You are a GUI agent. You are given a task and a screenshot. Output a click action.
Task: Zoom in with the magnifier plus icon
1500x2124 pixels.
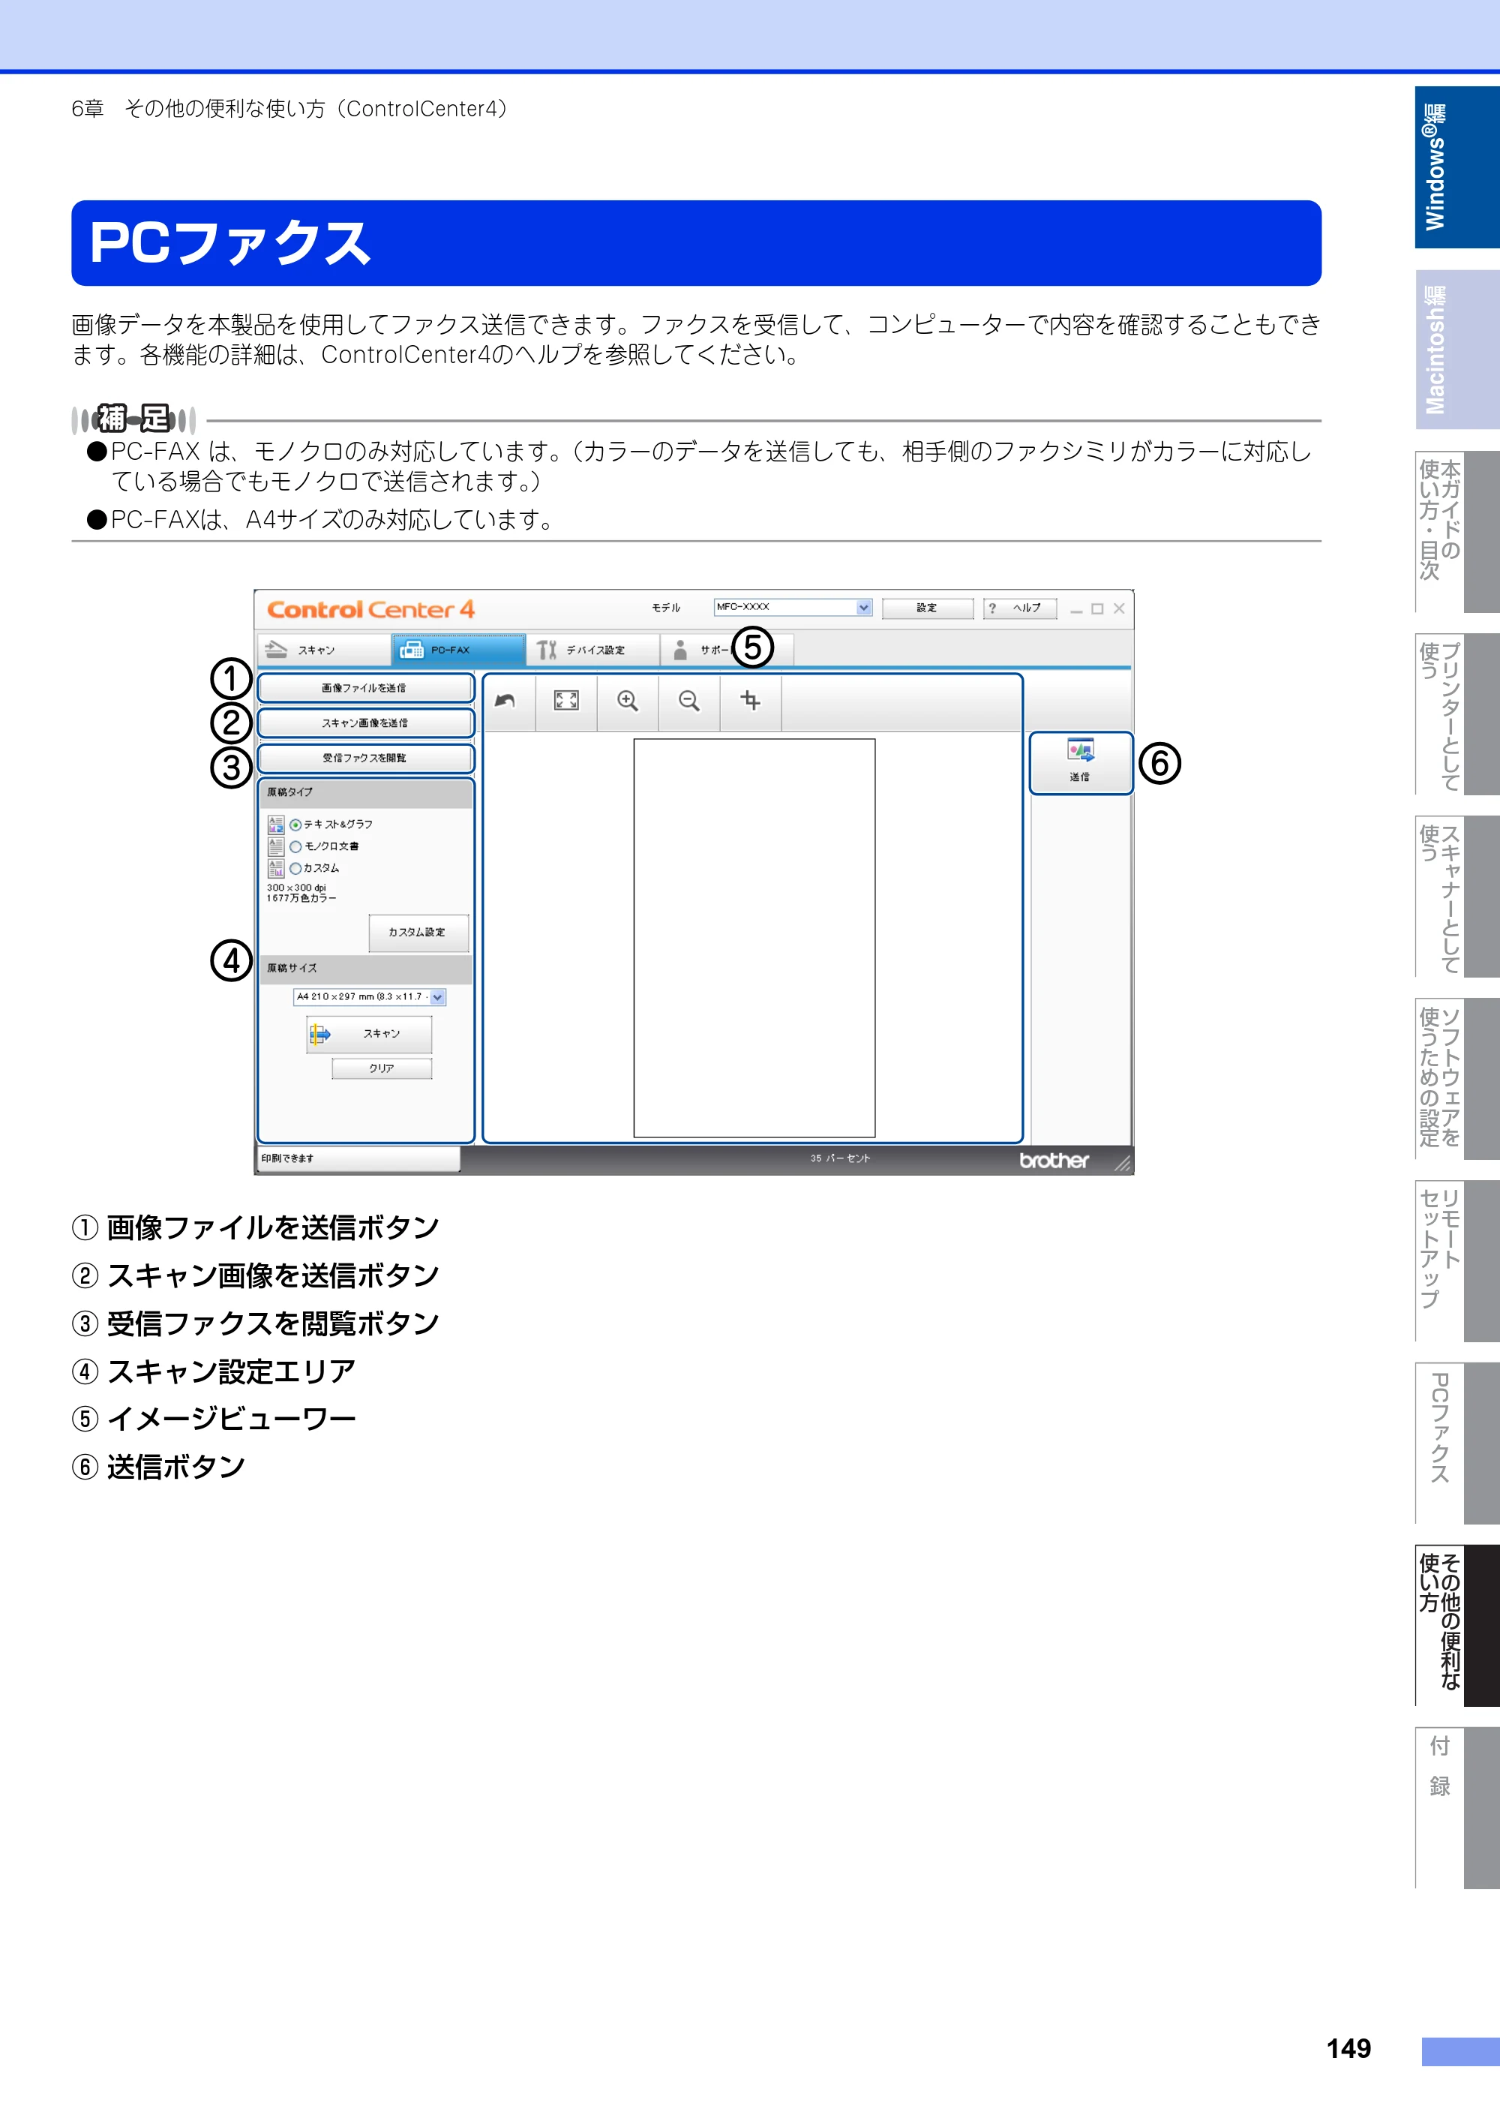click(628, 701)
